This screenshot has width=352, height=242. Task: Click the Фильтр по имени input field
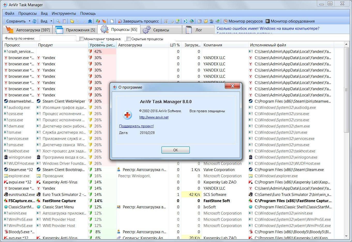click(58, 39)
